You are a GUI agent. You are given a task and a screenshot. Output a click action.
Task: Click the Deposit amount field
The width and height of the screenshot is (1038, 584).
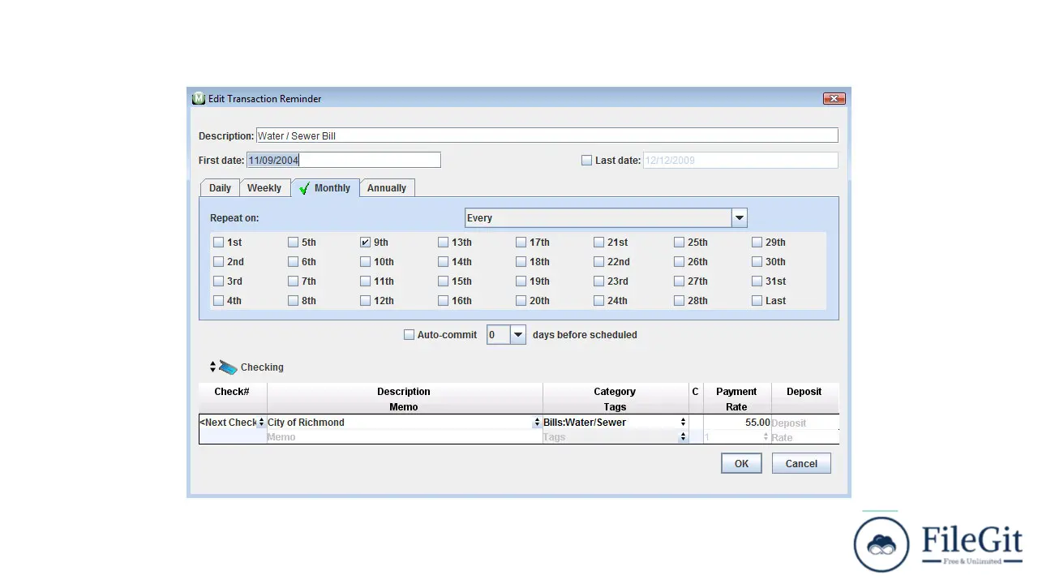point(804,422)
